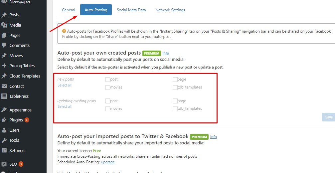Click the Upgrade link for Scheduled Auto-Posting
Screen dimensions: 335x173
tap(107, 162)
